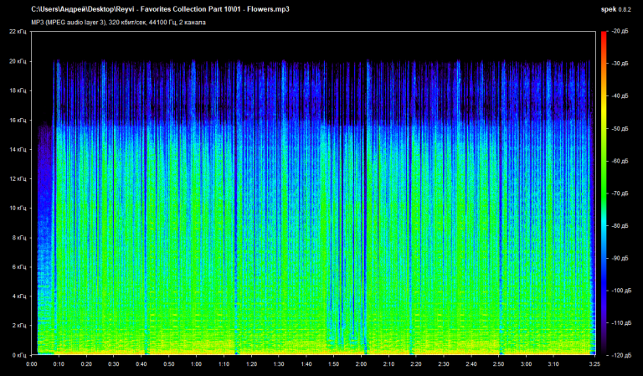Select the 4 кГц frequency label
This screenshot has height=376, width=643.
point(19,296)
